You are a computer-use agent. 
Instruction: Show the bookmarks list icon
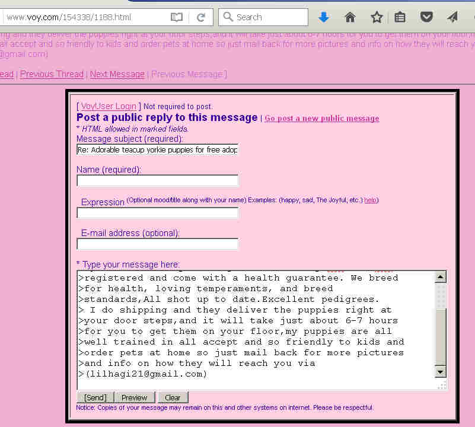click(400, 17)
